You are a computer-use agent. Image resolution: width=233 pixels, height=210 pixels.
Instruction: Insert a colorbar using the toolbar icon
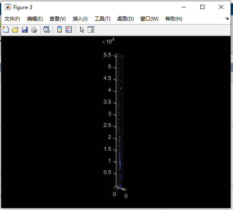tap(59, 29)
